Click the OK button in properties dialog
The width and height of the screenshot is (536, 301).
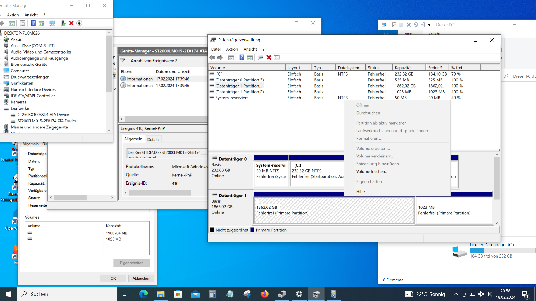pos(113,278)
